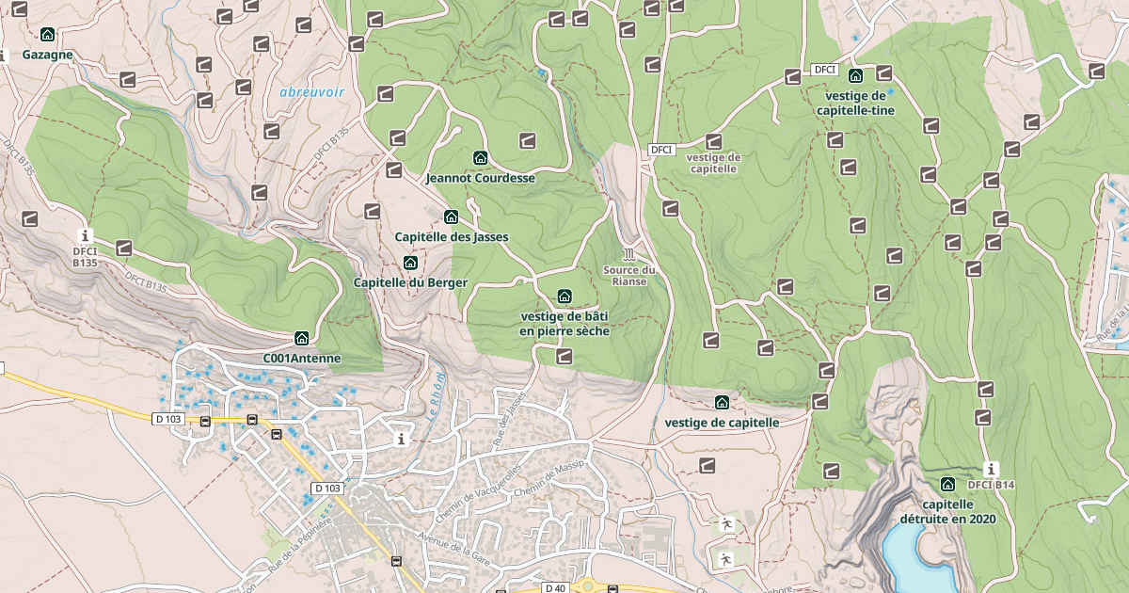Select the Rue des Jasses street label
The width and height of the screenshot is (1129, 593).
[x=509, y=418]
